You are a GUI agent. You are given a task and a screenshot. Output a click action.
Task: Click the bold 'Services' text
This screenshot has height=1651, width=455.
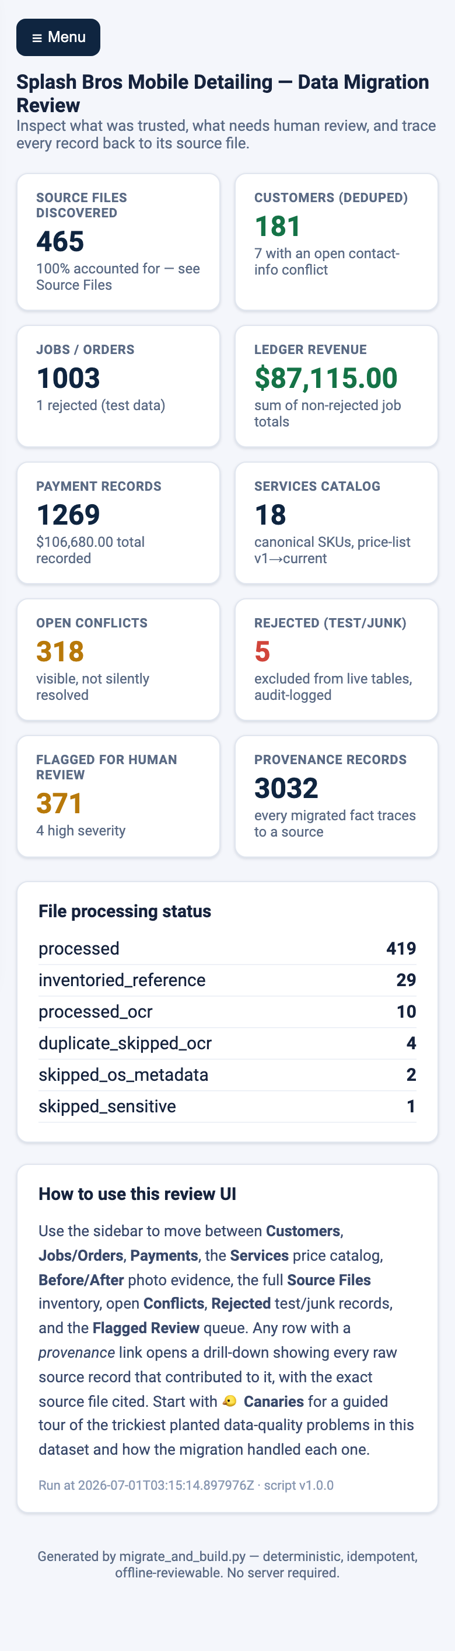click(x=259, y=1255)
